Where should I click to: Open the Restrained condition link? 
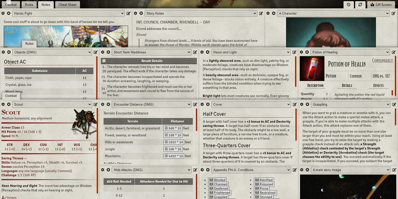coord(265,193)
